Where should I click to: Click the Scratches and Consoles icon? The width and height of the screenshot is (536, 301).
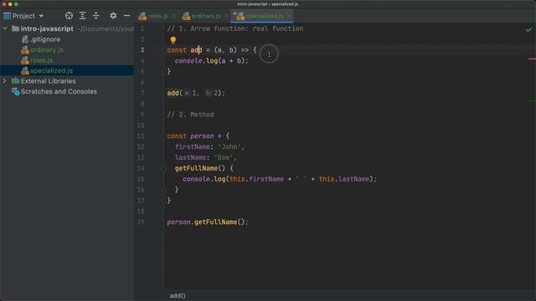(15, 91)
